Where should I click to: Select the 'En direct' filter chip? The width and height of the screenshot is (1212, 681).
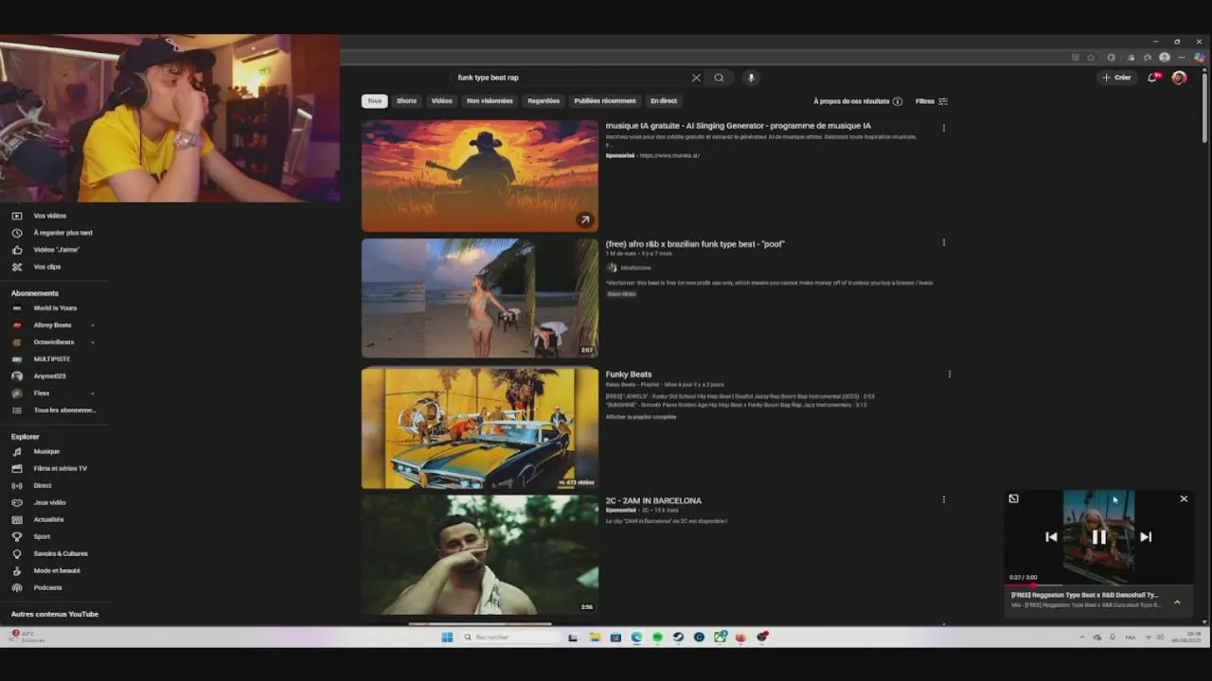click(664, 101)
